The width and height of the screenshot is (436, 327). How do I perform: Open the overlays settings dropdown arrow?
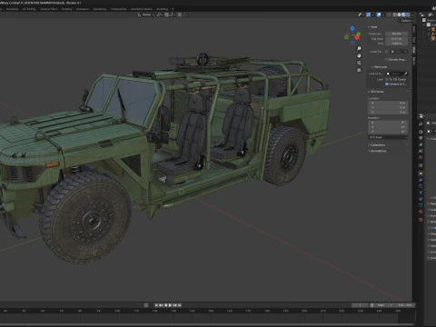[383, 15]
